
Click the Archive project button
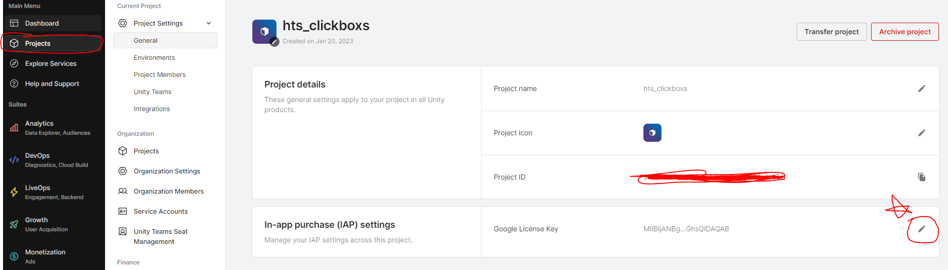point(905,32)
